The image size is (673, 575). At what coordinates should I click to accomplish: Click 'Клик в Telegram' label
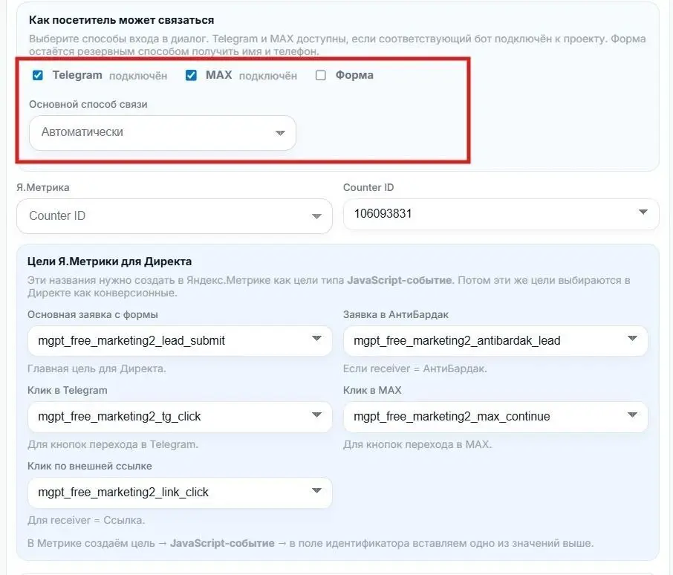tap(68, 391)
